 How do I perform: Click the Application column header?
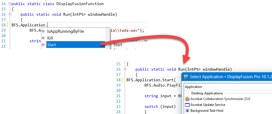[193, 87]
